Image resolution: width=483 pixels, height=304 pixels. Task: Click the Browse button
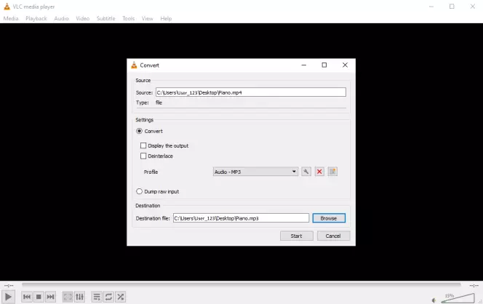pos(329,218)
